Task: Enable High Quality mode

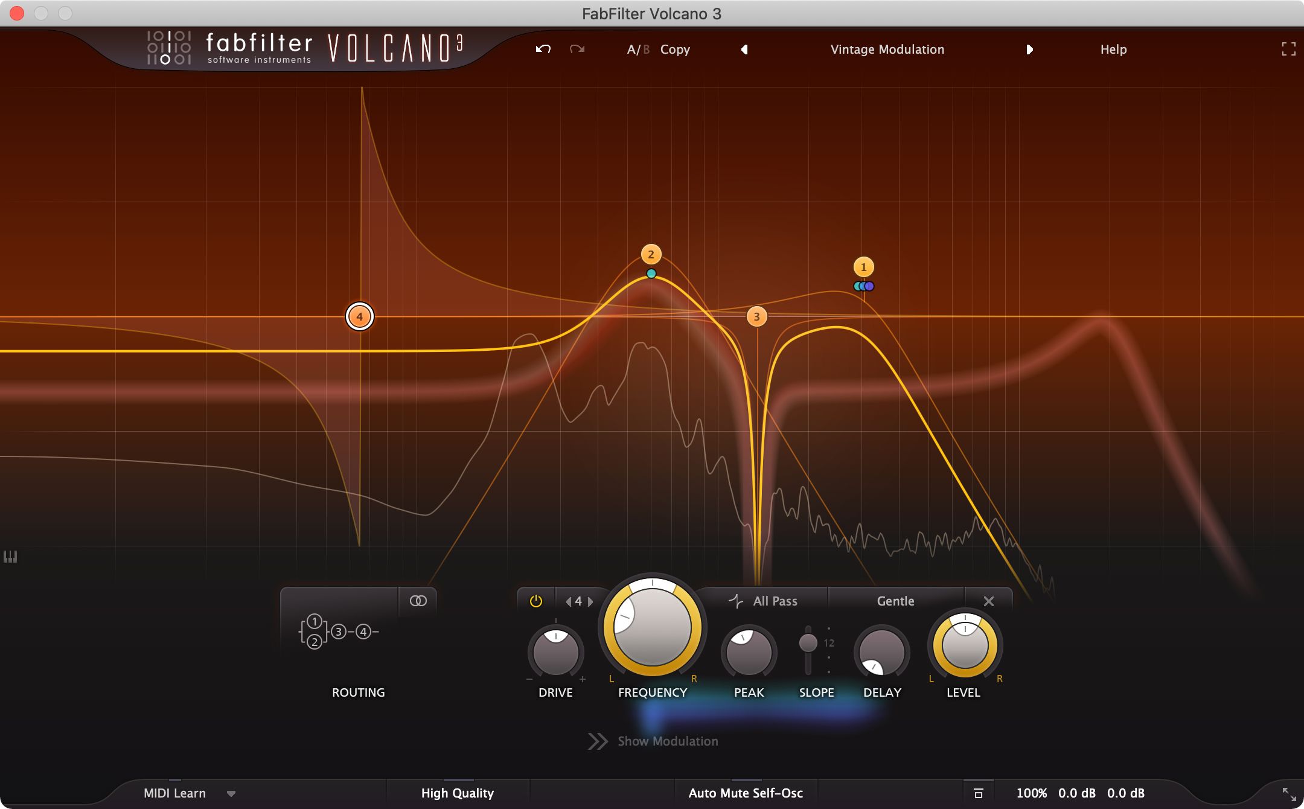Action: [x=458, y=793]
